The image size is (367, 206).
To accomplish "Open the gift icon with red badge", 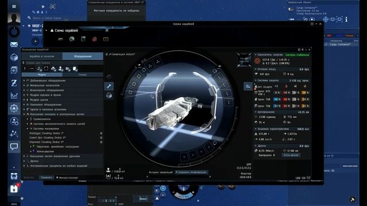I will (14, 188).
